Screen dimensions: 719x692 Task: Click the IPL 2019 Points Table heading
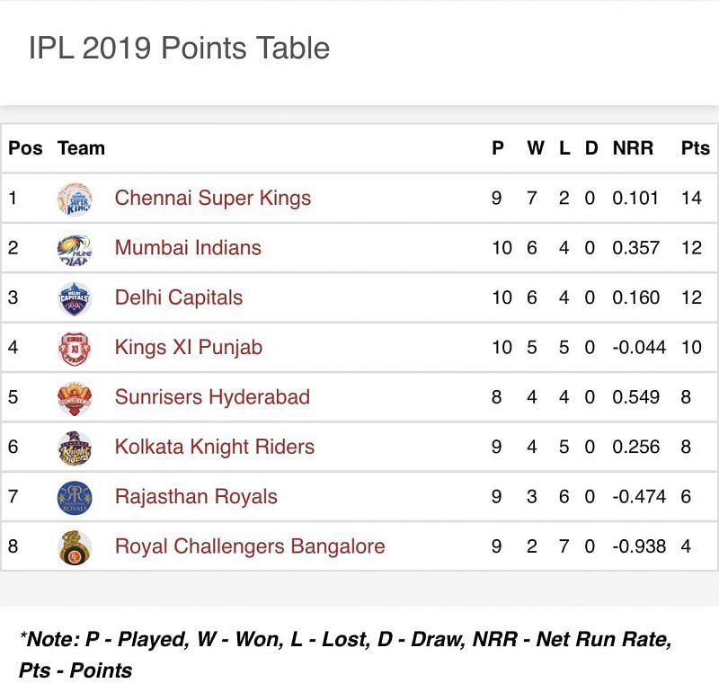click(x=179, y=48)
